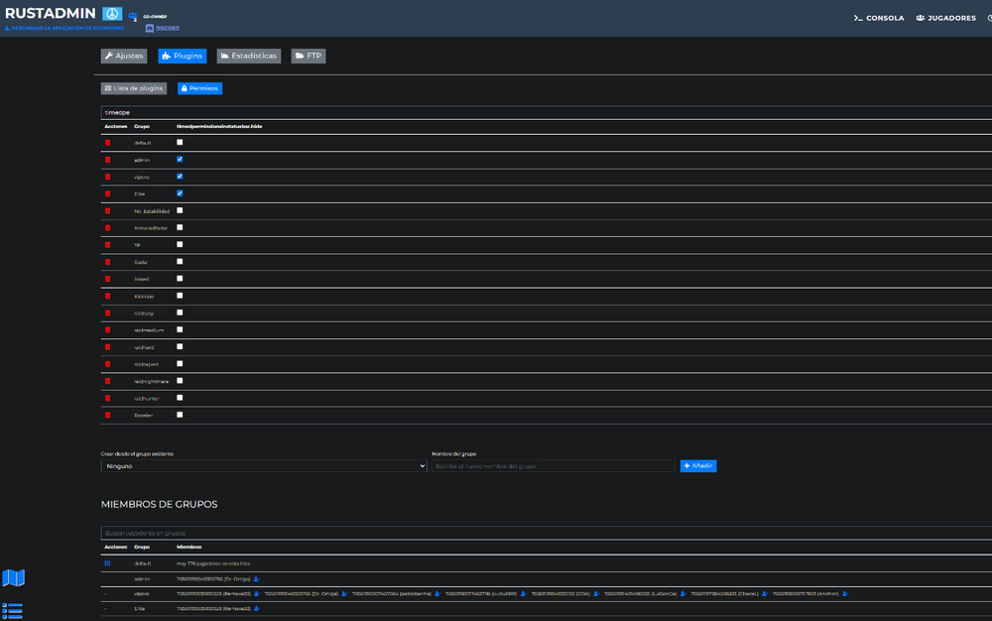The height and width of the screenshot is (621, 992).
Task: Switch to the Estadísticas tab
Action: click(x=248, y=56)
